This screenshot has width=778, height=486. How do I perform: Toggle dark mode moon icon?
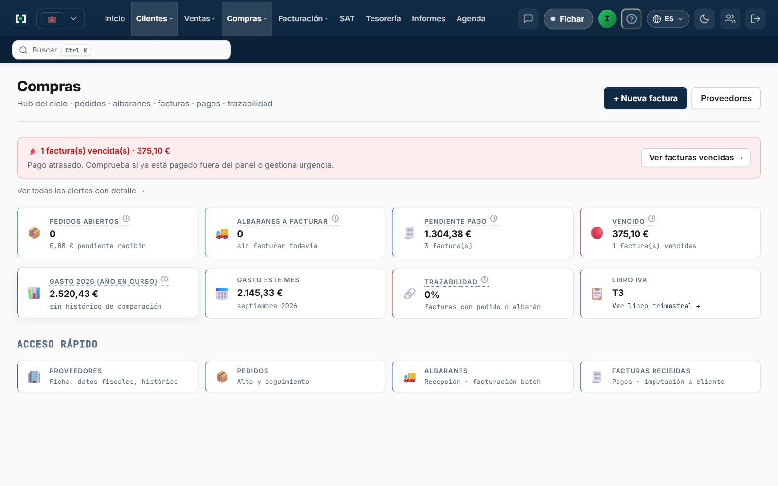click(x=704, y=19)
